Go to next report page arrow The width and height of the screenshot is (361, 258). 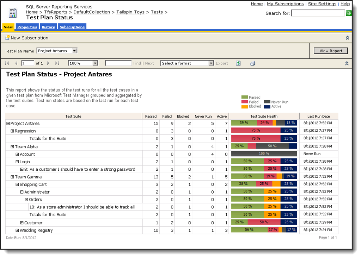point(48,63)
